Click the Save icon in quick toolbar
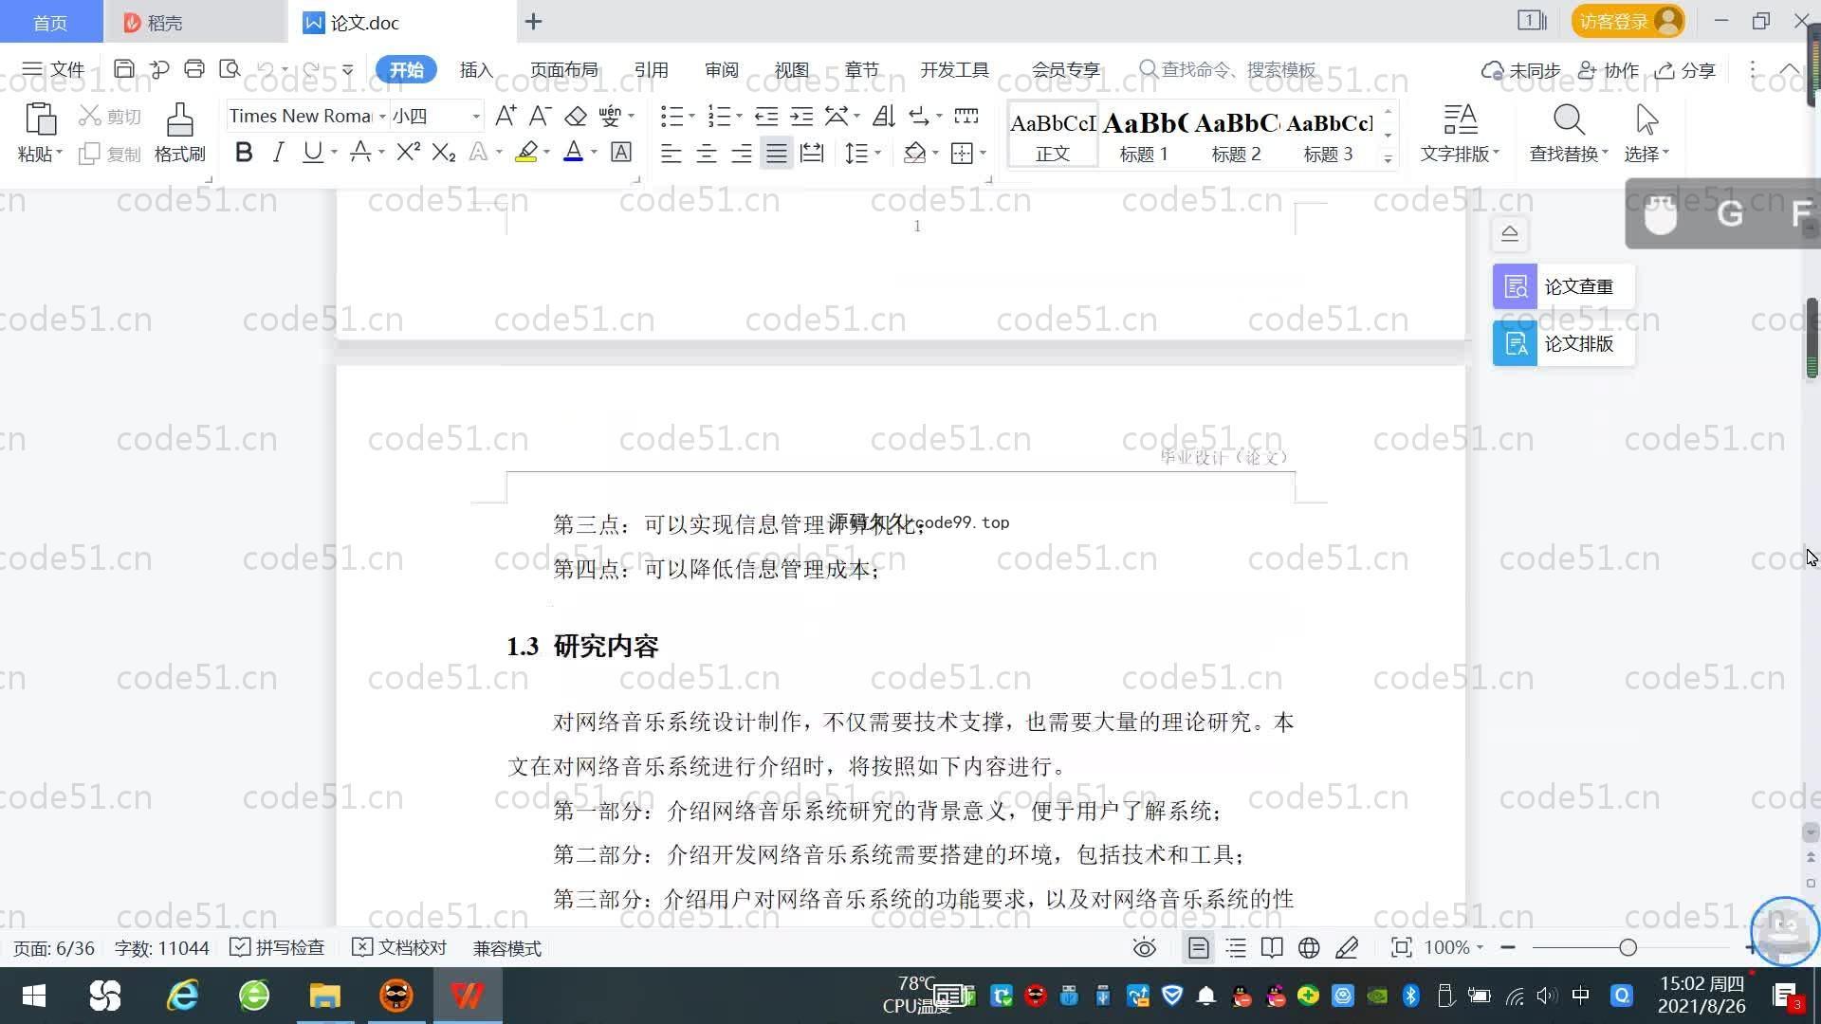Image resolution: width=1821 pixels, height=1024 pixels. click(x=123, y=69)
